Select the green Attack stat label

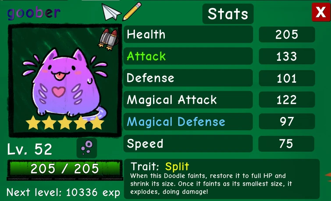[x=146, y=56]
